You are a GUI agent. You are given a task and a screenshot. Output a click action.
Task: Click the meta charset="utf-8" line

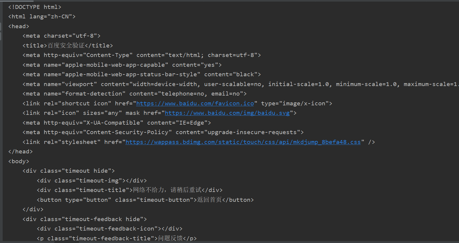[x=61, y=36]
